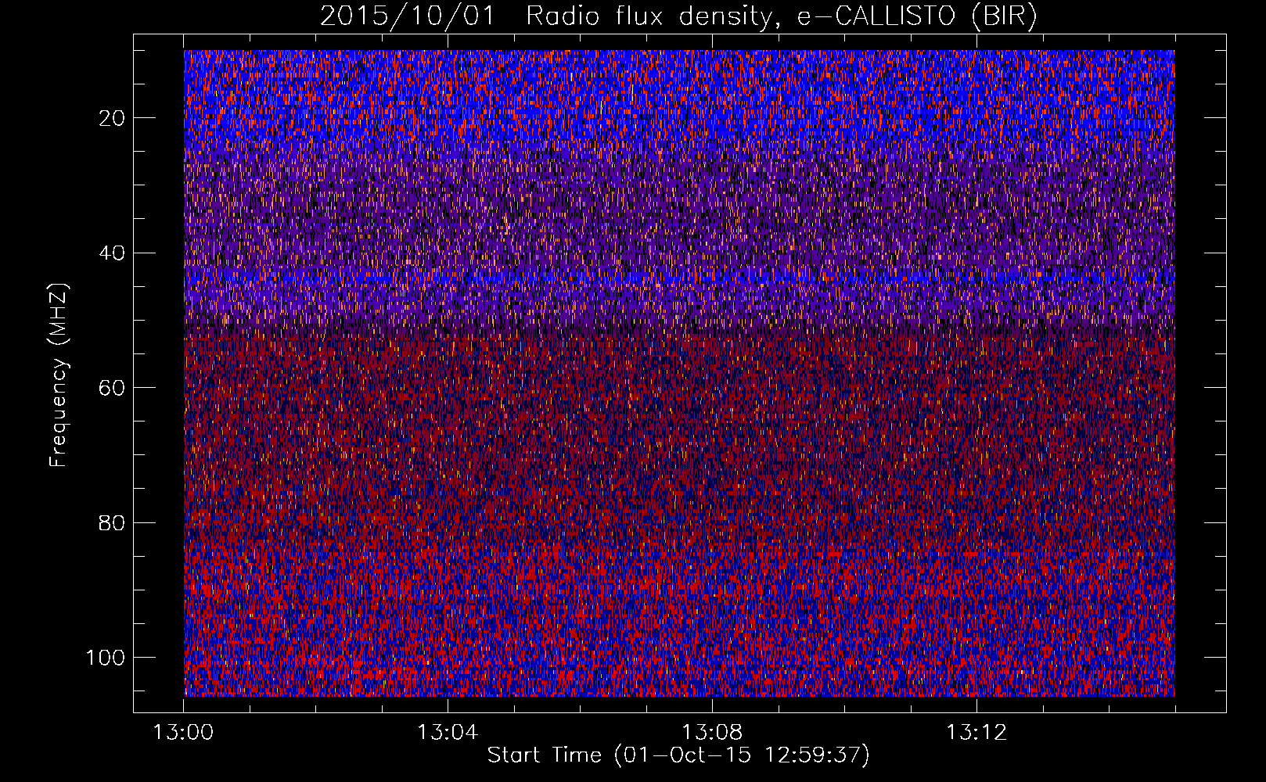Screen dimensions: 1266x782
Task: Click the 80 frequency tick label
Action: [113, 522]
